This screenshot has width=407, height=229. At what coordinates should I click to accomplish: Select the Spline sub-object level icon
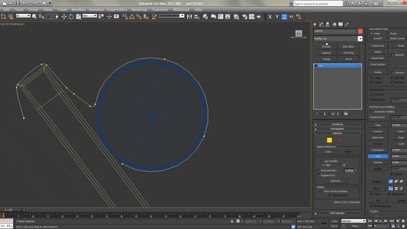click(340, 140)
